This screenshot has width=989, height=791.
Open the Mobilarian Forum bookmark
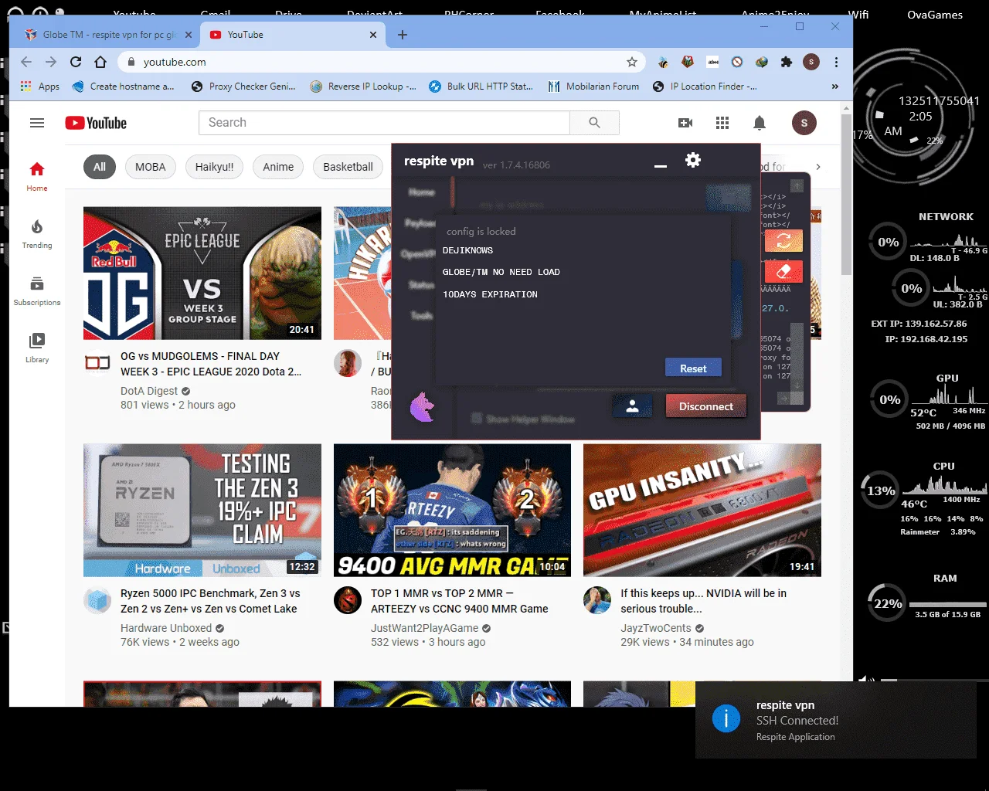[x=593, y=87]
